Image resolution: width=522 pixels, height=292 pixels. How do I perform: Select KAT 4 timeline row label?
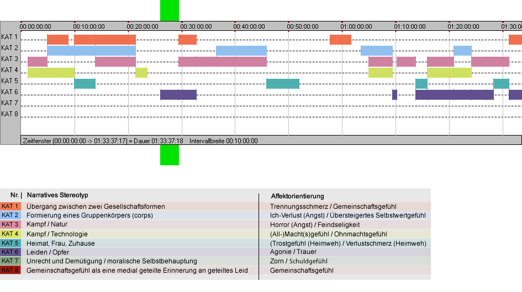(x=9, y=70)
